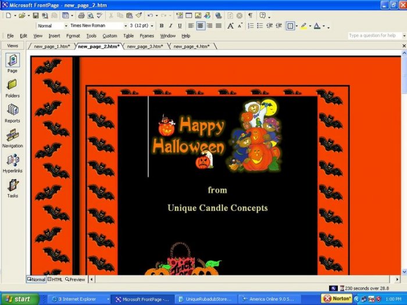Toggle justify alignment

pyautogui.click(x=219, y=26)
